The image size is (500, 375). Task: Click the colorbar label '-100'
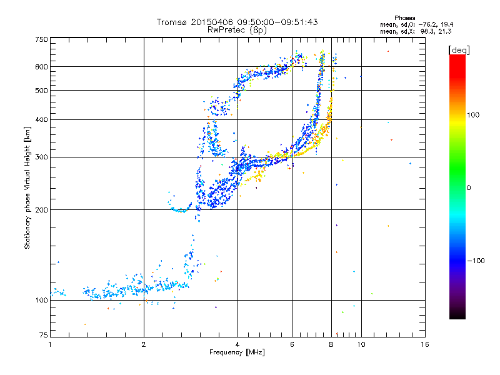[476, 261]
